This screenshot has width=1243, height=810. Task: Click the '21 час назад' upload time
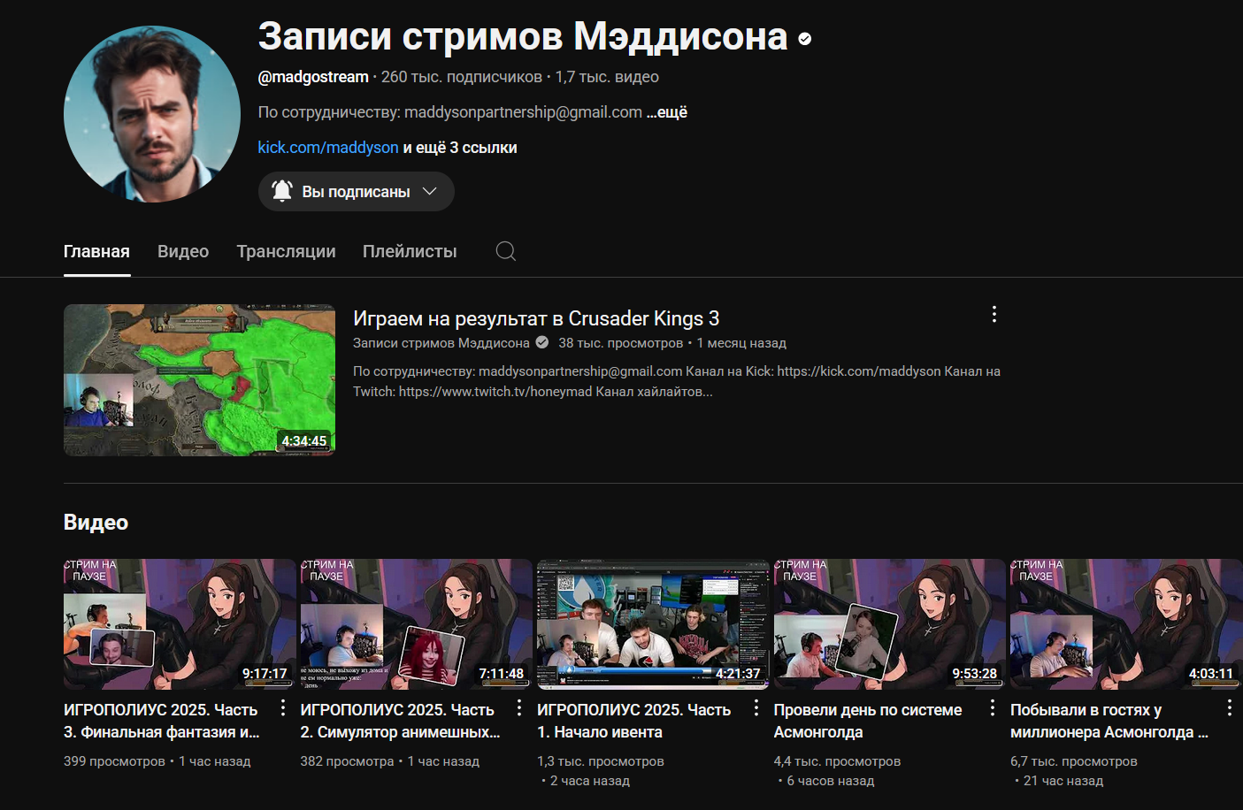[1063, 781]
